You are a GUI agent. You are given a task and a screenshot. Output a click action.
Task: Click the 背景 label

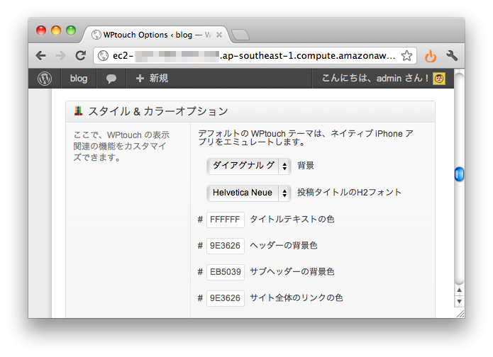(306, 166)
